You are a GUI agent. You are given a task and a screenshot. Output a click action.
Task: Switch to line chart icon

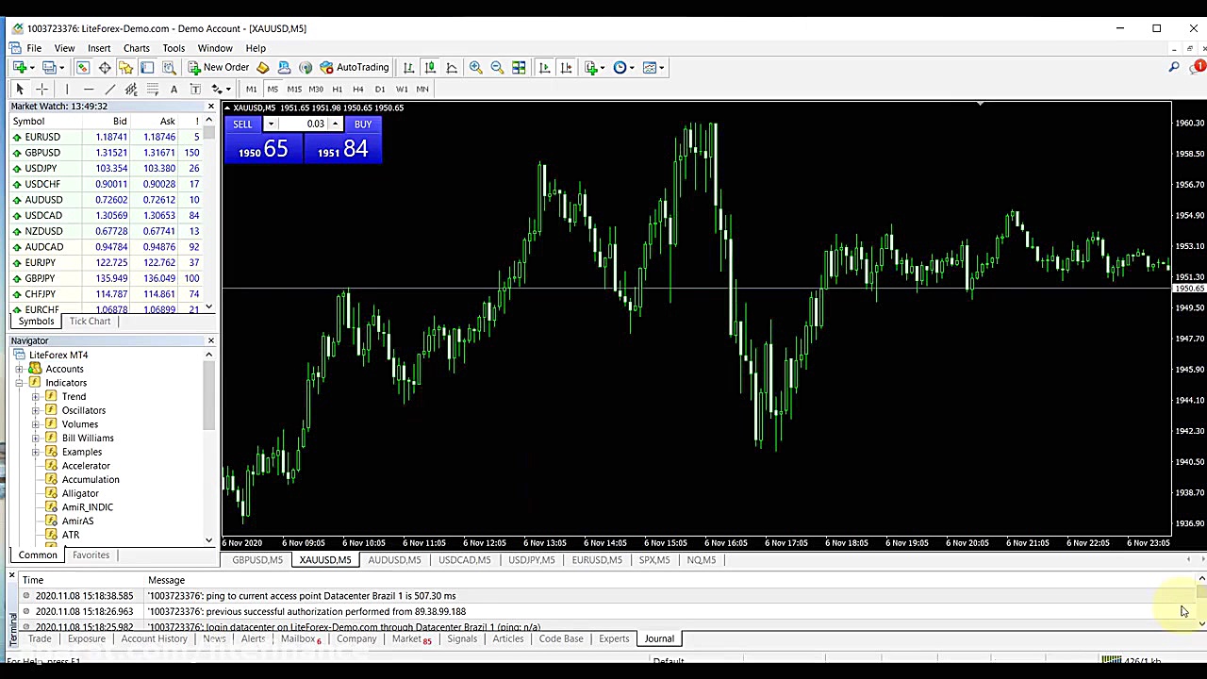452,67
